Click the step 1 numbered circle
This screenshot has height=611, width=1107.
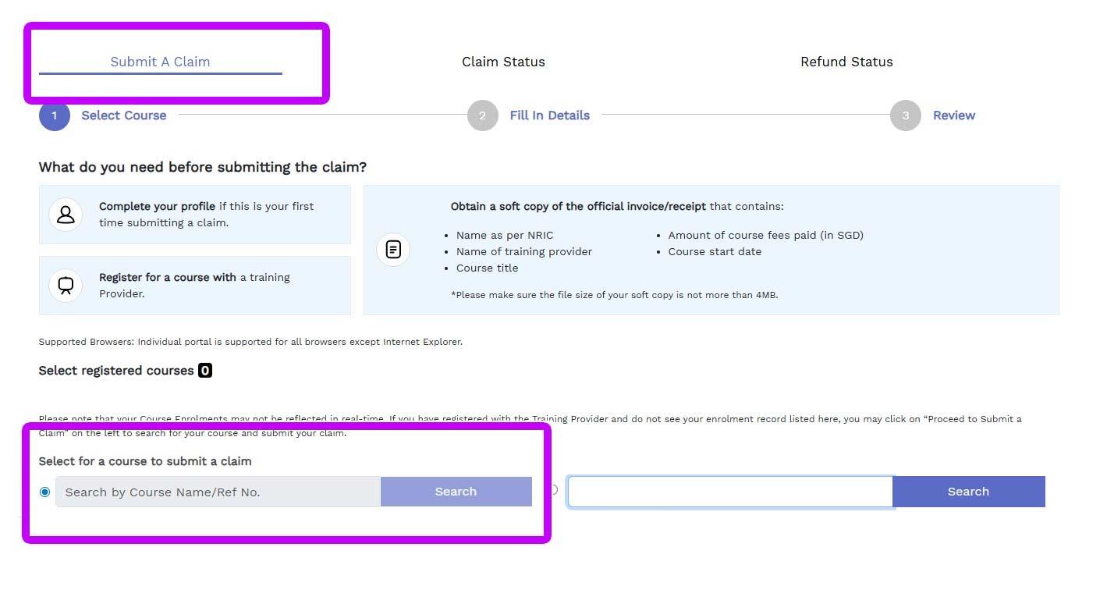point(55,115)
